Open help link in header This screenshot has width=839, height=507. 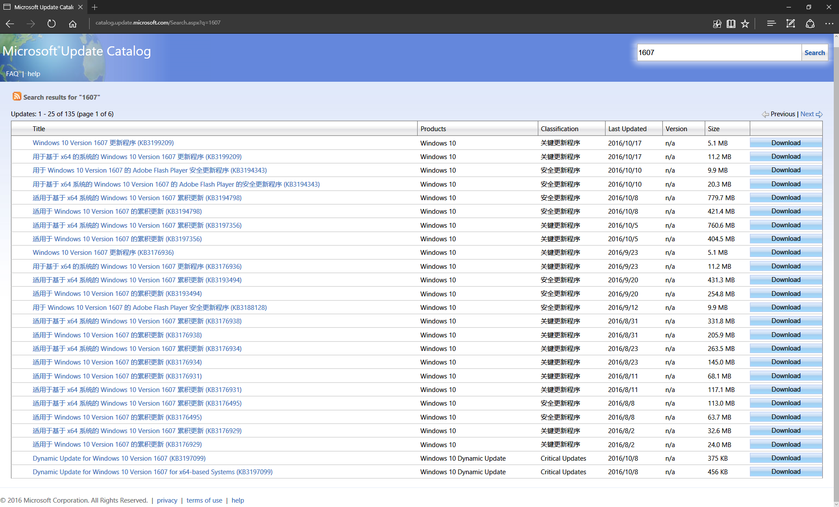click(x=34, y=74)
